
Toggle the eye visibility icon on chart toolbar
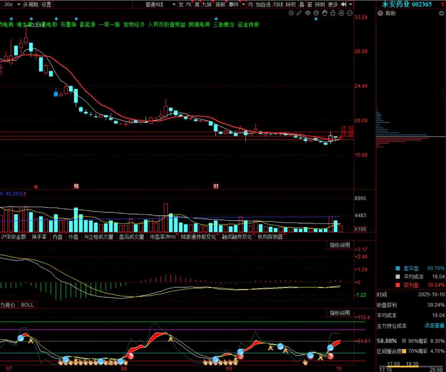tap(308, 13)
